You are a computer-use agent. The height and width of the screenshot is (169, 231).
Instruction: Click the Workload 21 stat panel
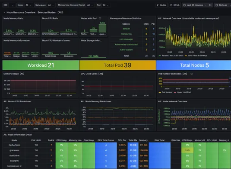pos(41,65)
